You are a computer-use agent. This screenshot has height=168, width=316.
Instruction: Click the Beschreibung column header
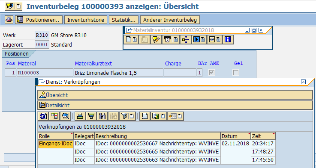(157, 136)
